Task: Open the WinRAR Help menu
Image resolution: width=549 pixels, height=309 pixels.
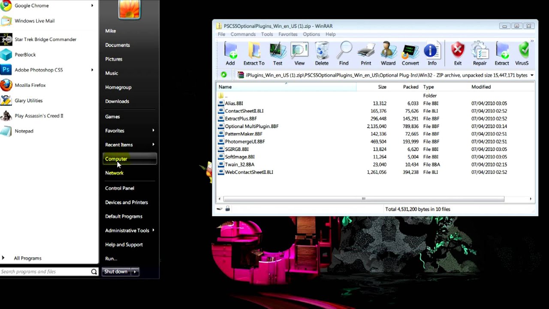Action: tap(330, 34)
